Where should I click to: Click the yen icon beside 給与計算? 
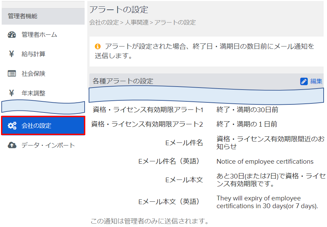click(x=12, y=54)
